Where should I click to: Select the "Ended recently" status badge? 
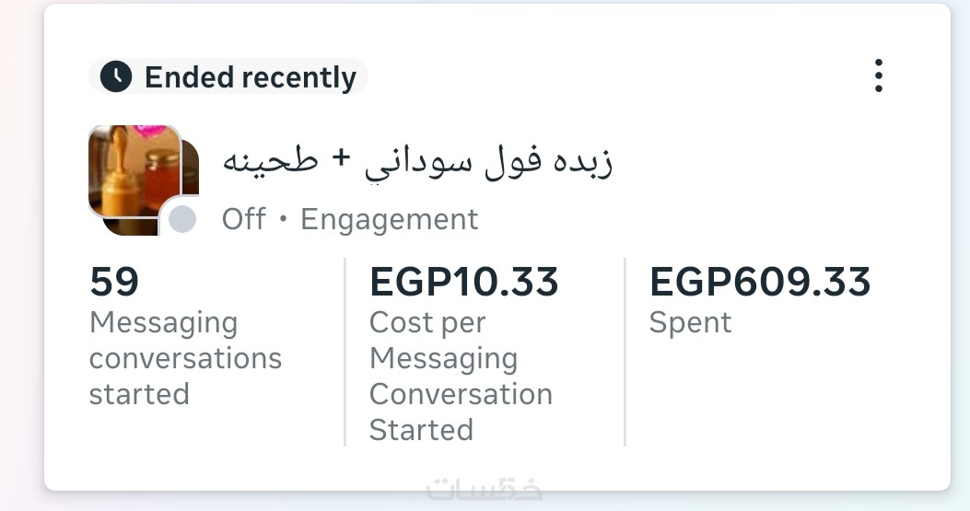(x=228, y=77)
